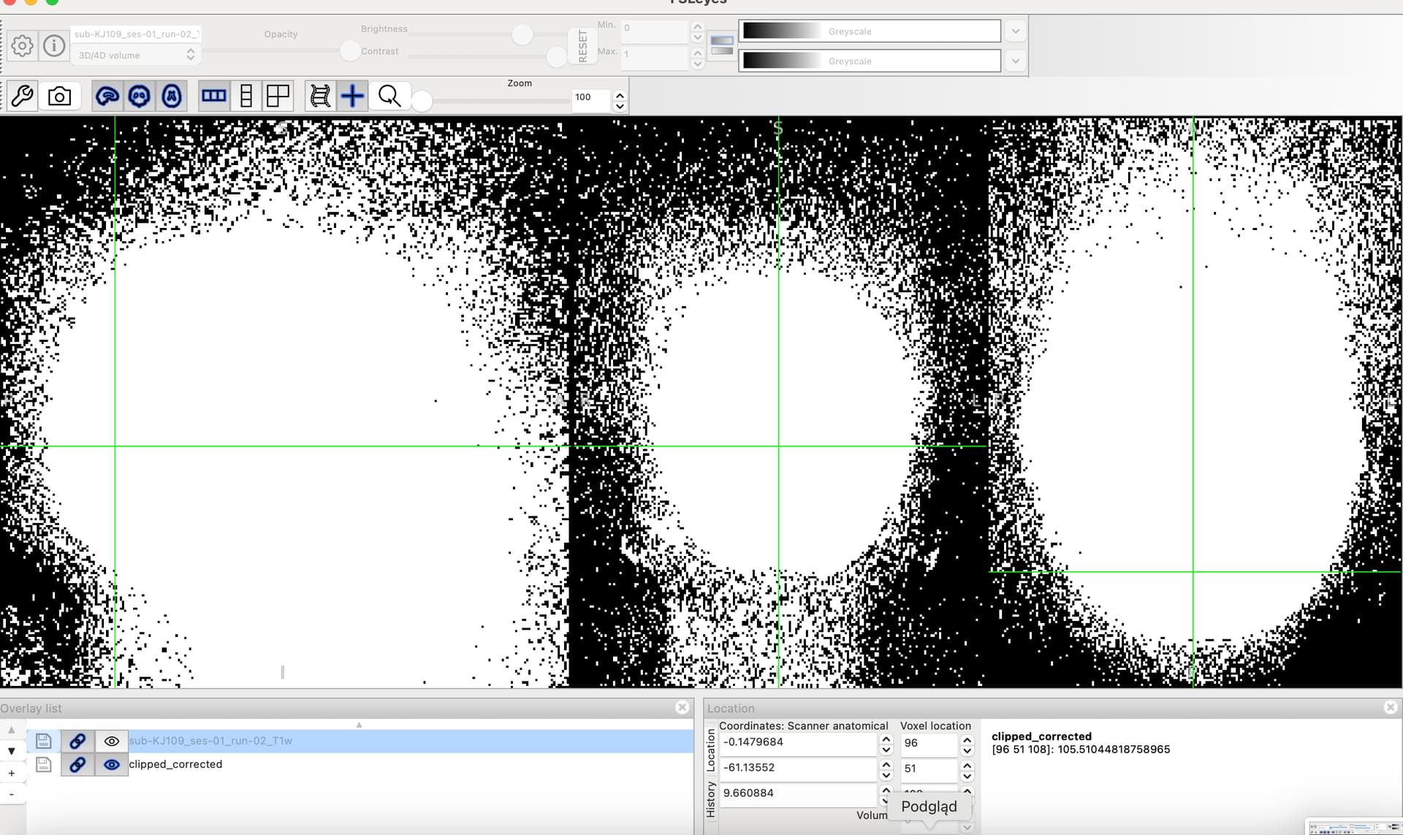Click the Podgląd tooltip button
Screen dimensions: 1403x835
pos(929,807)
